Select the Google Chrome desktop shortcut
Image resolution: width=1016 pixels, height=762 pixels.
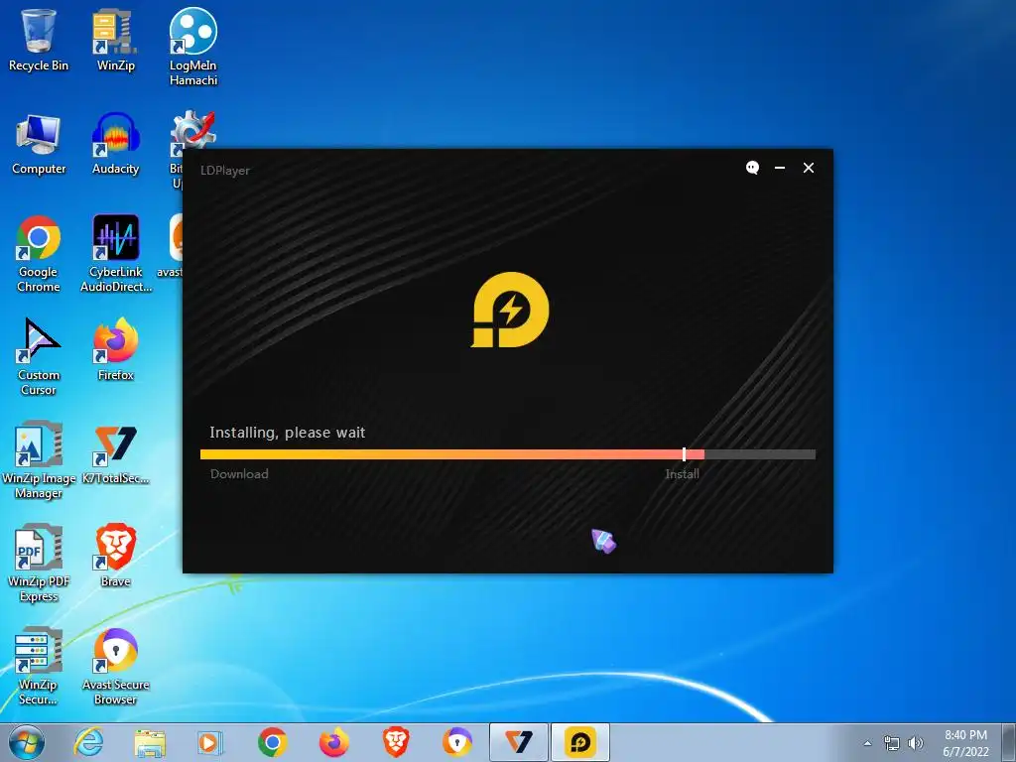[x=39, y=254]
